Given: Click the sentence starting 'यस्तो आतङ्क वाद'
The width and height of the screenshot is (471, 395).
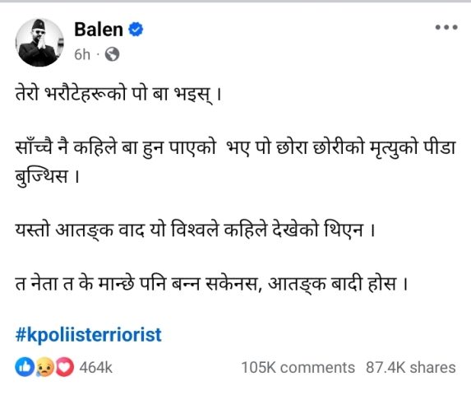Looking at the screenshot, I should click(x=195, y=231).
